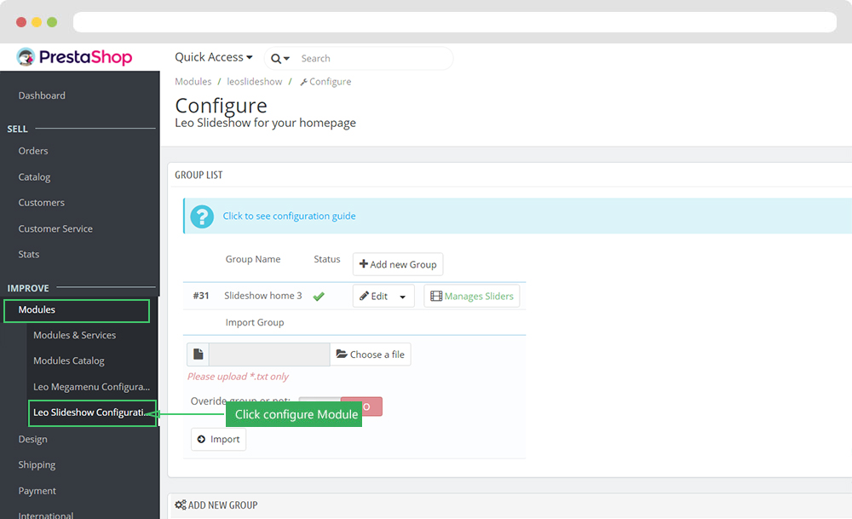The height and width of the screenshot is (519, 852).
Task: Click the Import button
Action: (x=218, y=439)
